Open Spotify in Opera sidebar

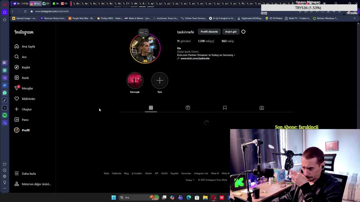[x=4, y=115]
